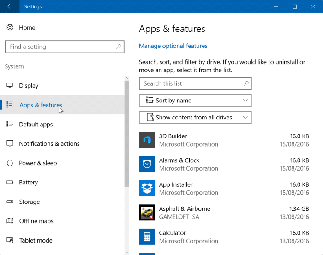Go to Notifications & actions
The image size is (323, 255).
[62, 143]
